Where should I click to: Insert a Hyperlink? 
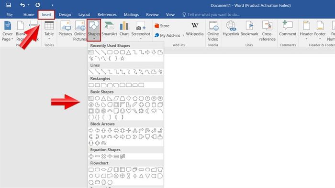(231, 29)
